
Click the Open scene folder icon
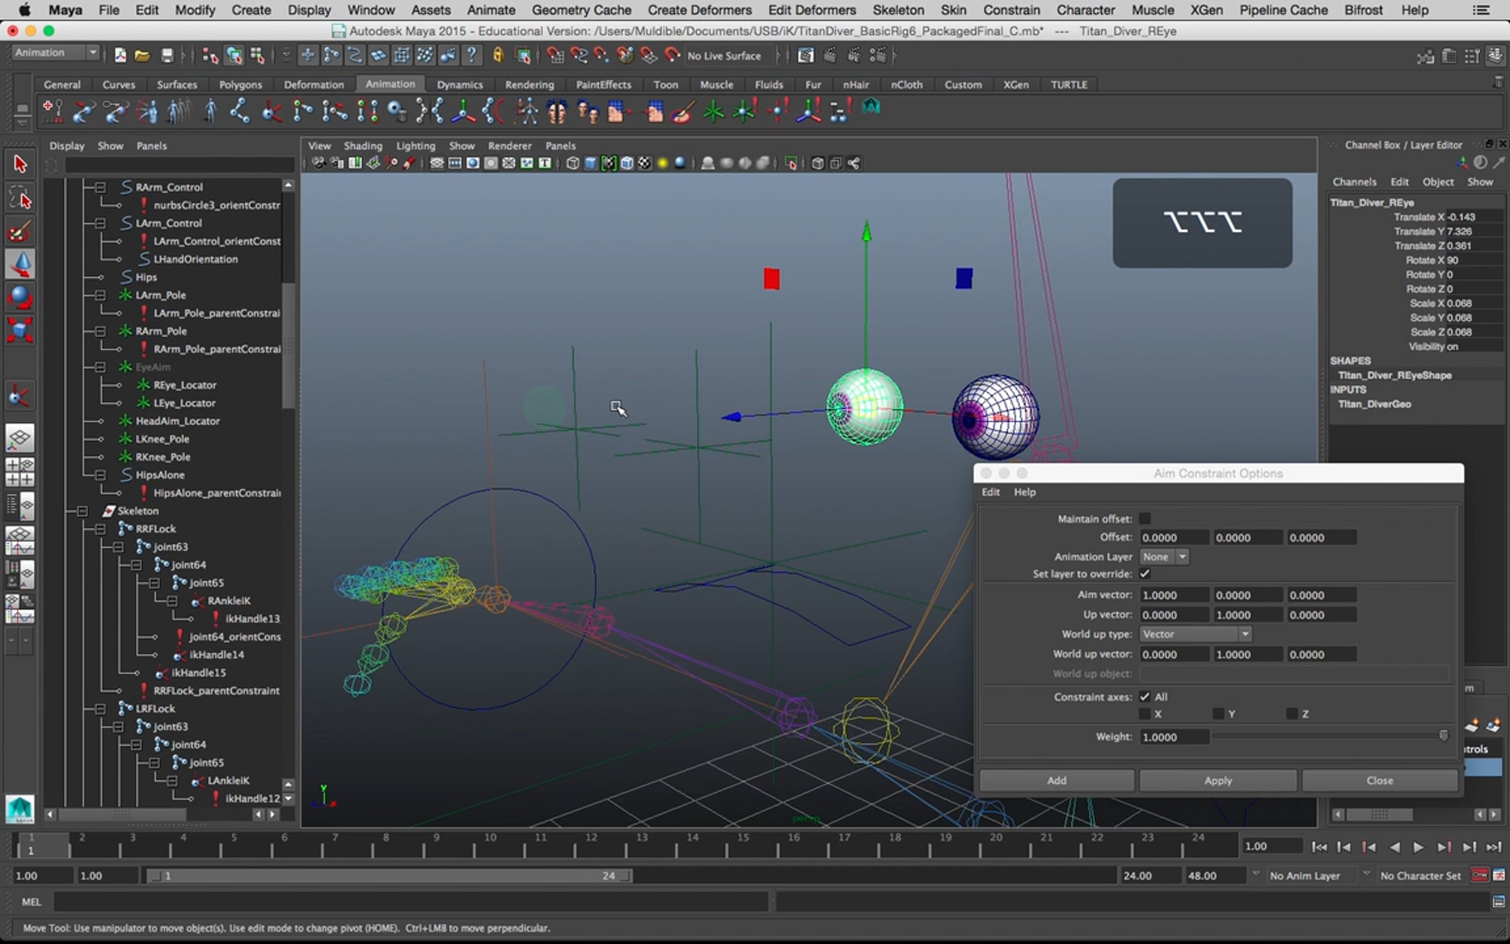click(143, 56)
